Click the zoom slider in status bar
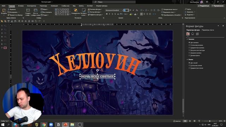The height and width of the screenshot is (127, 226). [x=210, y=121]
